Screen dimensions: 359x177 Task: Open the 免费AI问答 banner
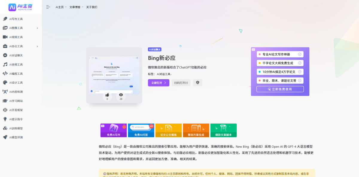[x=141, y=130]
